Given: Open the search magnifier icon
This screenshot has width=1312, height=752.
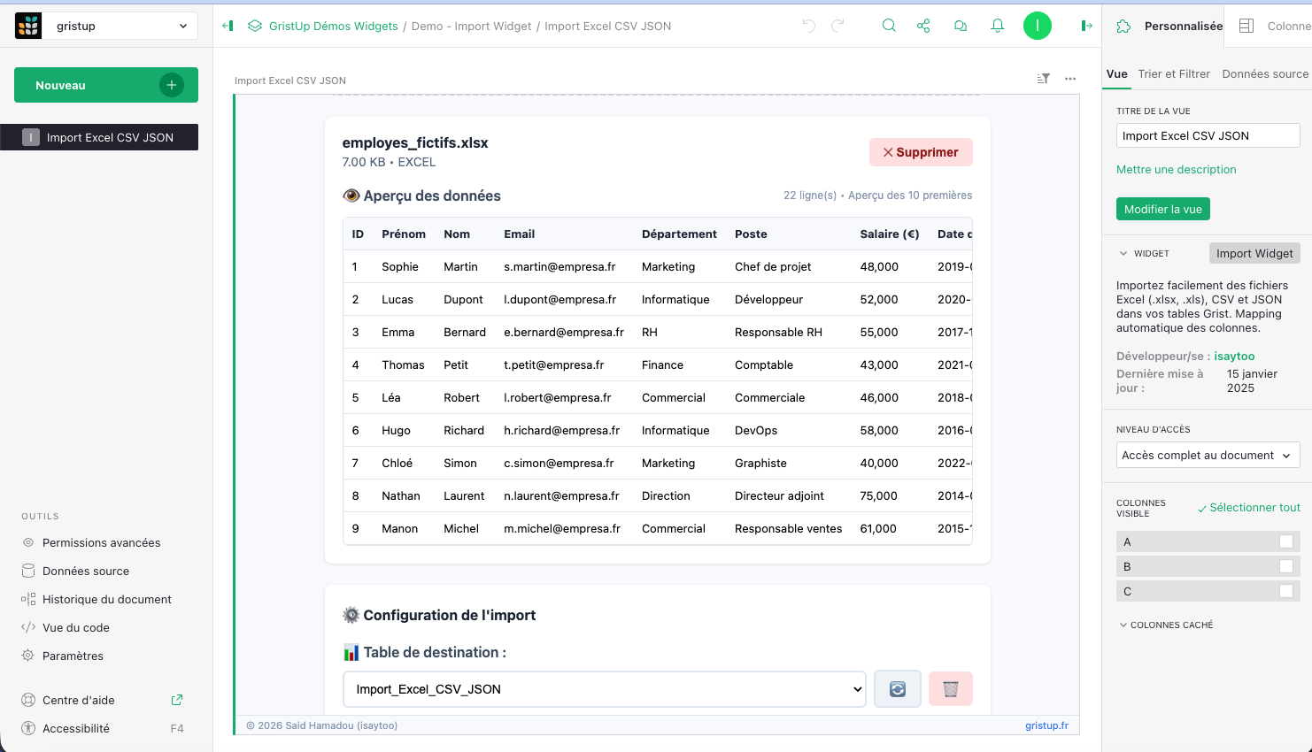Looking at the screenshot, I should 889,26.
